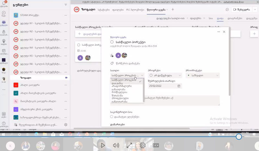The width and height of the screenshot is (259, 151).
Task: Check the completion circle on the task card
Action: (x=79, y=45)
